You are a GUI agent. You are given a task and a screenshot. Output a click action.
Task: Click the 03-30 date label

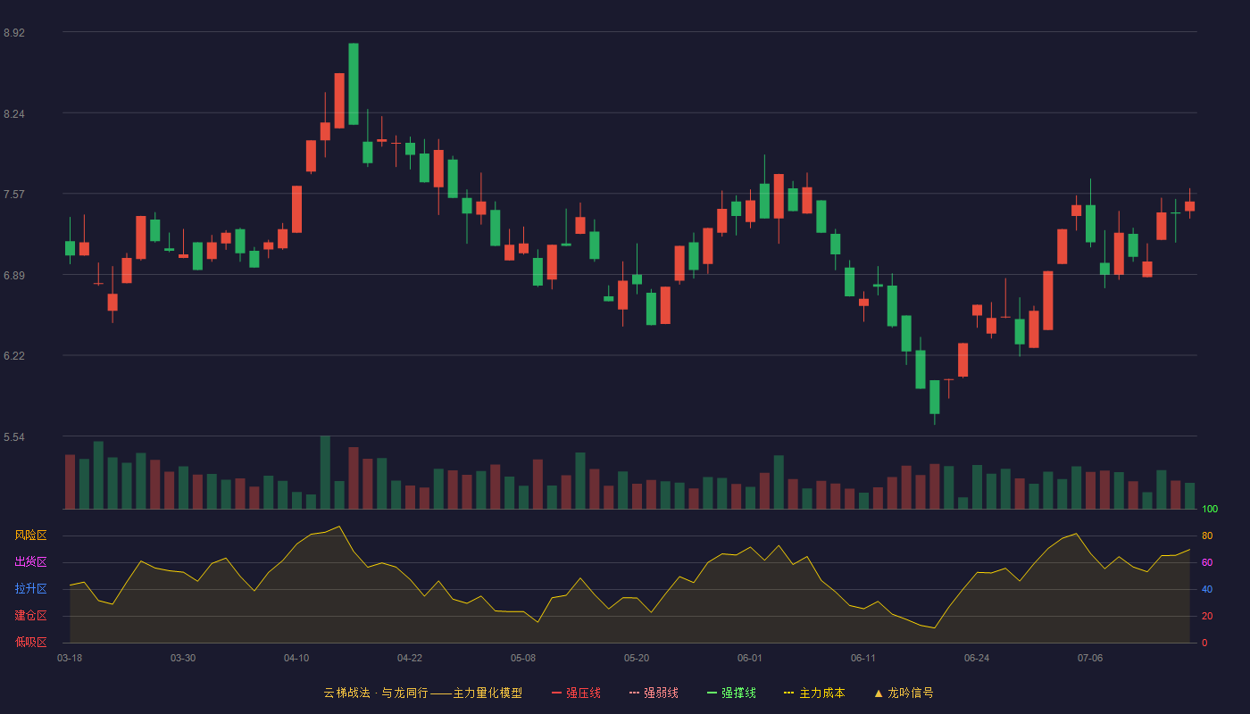pos(183,658)
